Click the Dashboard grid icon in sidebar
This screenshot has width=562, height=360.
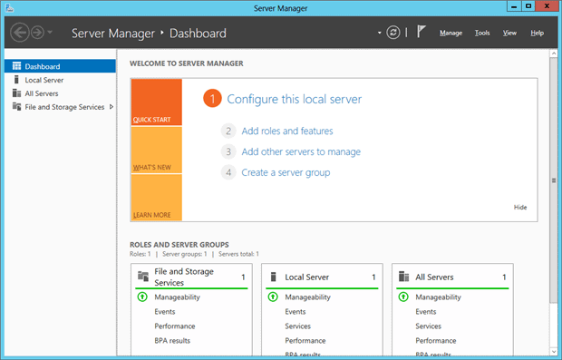[16, 66]
